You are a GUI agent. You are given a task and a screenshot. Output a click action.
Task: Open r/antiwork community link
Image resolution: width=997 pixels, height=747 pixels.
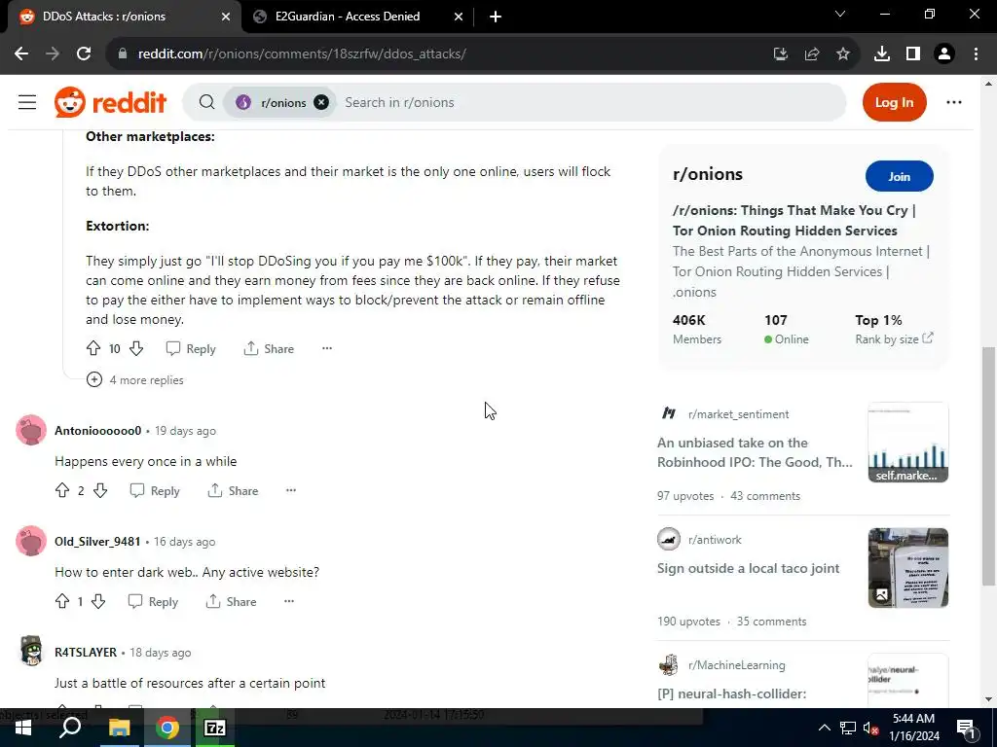(715, 539)
